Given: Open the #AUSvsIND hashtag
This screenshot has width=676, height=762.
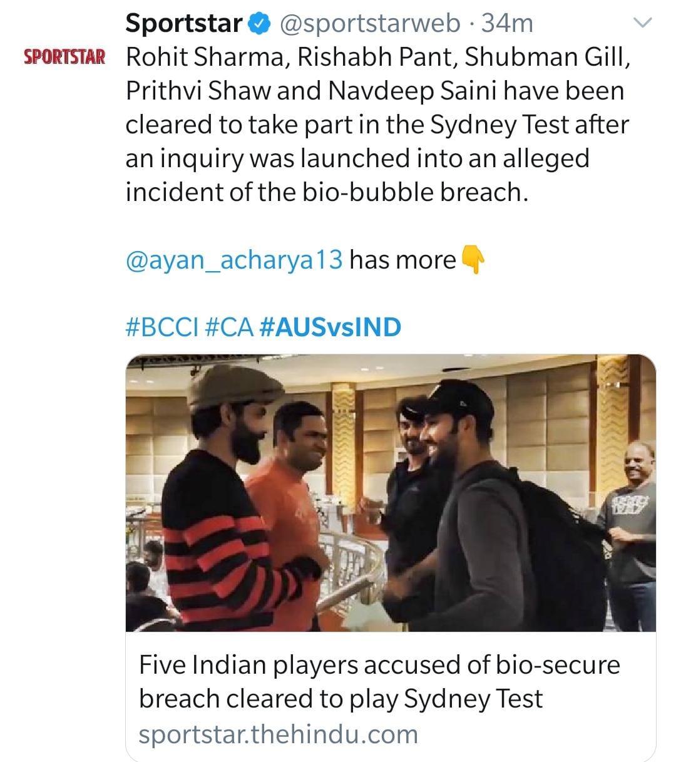Looking at the screenshot, I should pos(330,327).
